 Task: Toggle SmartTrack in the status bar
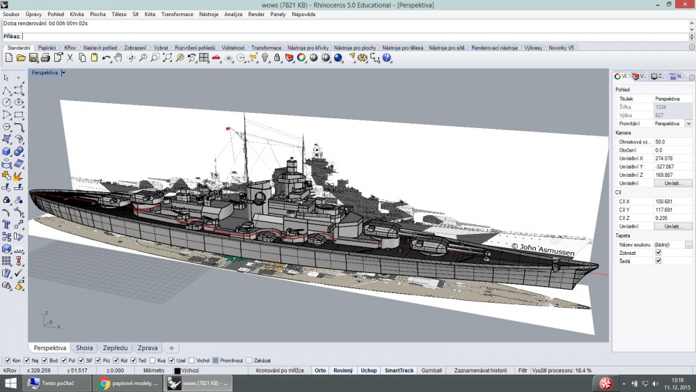[399, 370]
